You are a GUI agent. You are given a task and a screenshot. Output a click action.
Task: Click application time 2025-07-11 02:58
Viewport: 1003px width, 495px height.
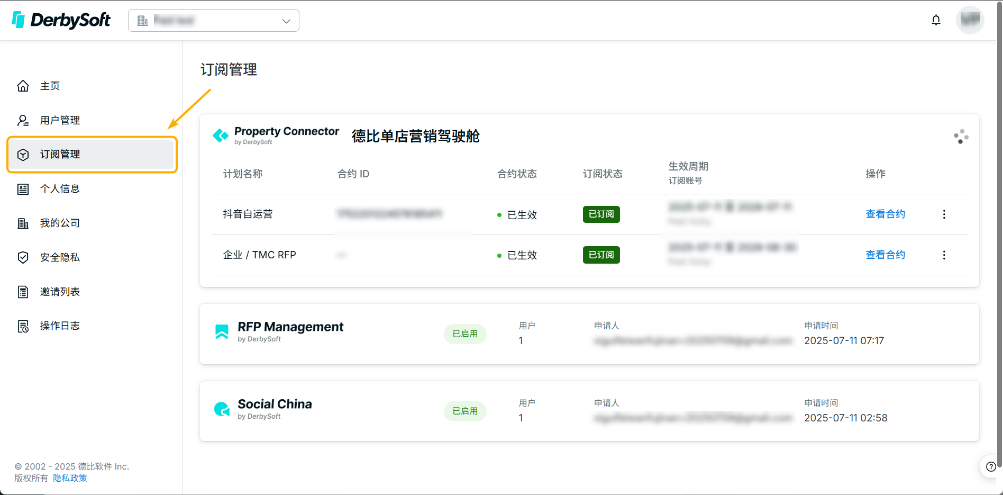coord(845,418)
